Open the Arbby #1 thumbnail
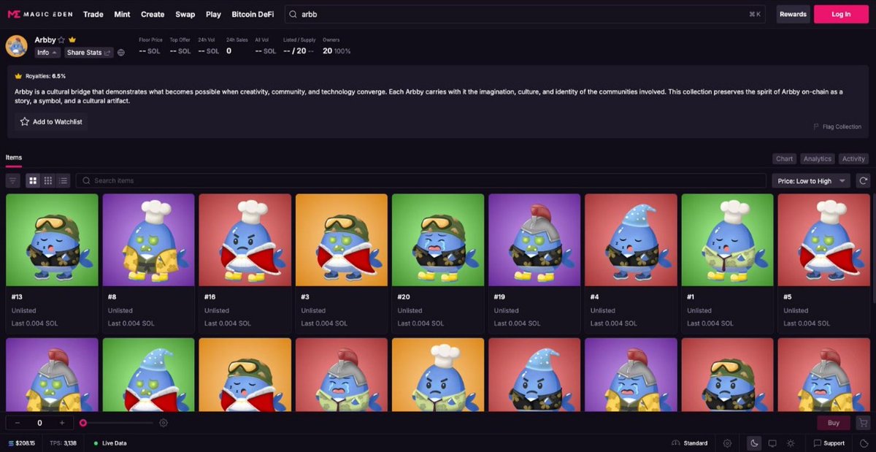876x452 pixels. pyautogui.click(x=727, y=240)
